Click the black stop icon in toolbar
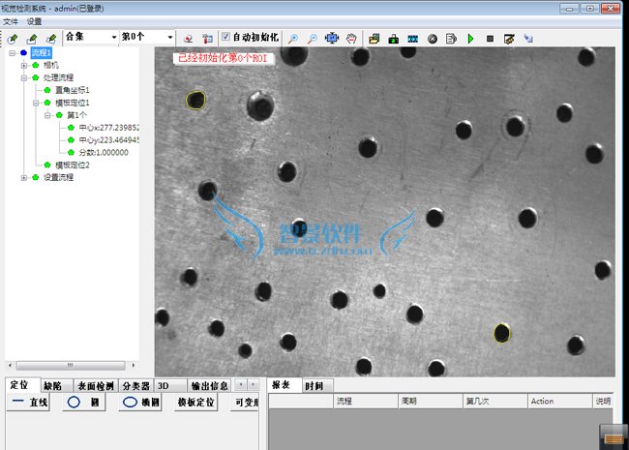Screen dimensions: 629x450 pyautogui.click(x=491, y=39)
